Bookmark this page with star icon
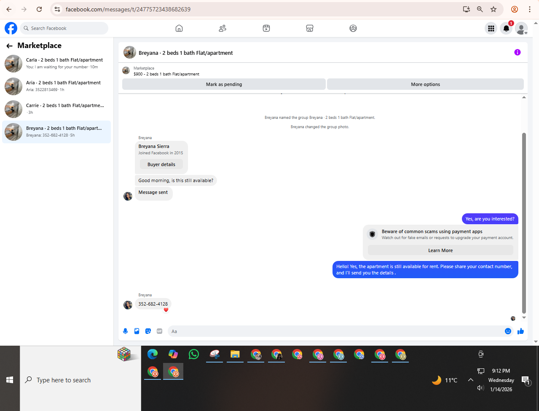This screenshot has width=539, height=411. point(493,9)
